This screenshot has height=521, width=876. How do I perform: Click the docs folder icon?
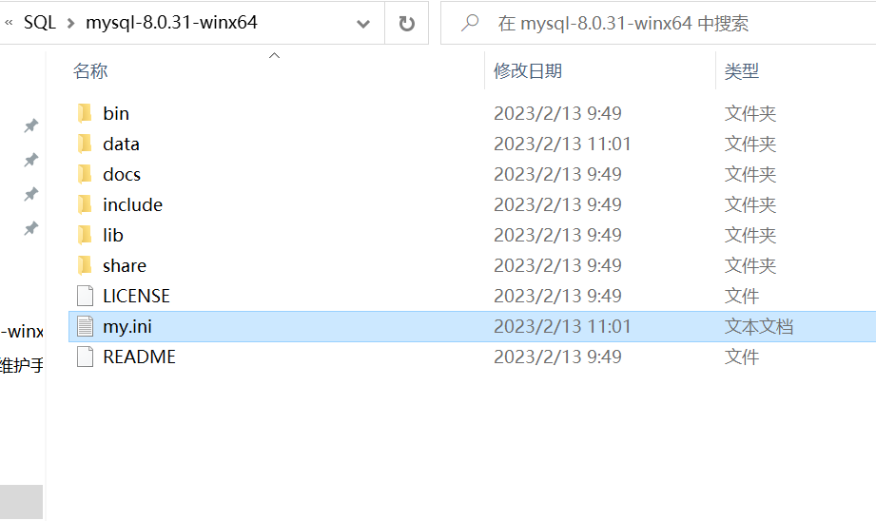[85, 174]
